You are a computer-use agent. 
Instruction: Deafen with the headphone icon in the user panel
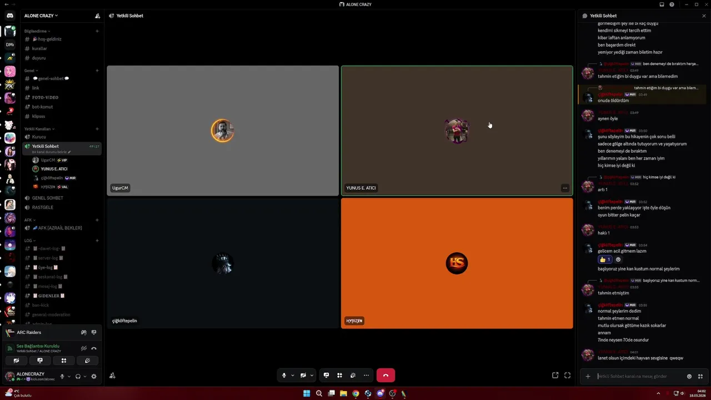[x=78, y=376]
